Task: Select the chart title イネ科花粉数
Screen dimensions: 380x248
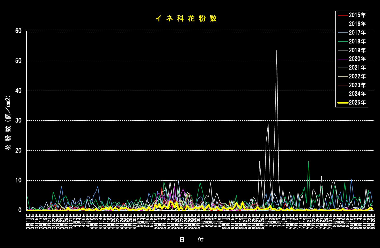Action: 186,18
